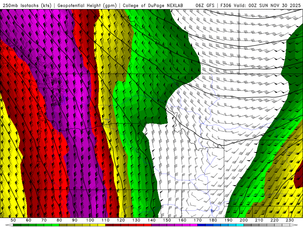Viewport: 303px width, 227px height.
Task: Click the cyan color bar segment below 190–200
Action: 236,225
